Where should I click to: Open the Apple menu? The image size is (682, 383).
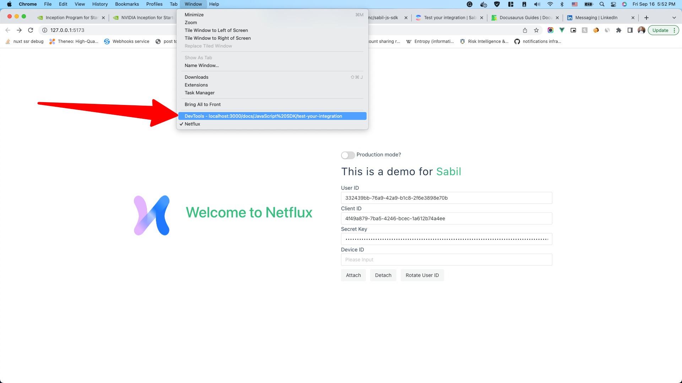[x=9, y=4]
